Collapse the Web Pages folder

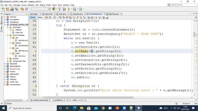pos(8,27)
